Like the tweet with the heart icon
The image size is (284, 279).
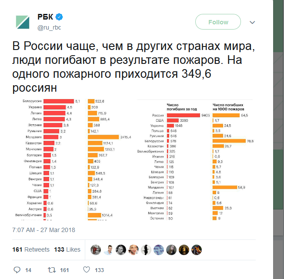(x=87, y=269)
